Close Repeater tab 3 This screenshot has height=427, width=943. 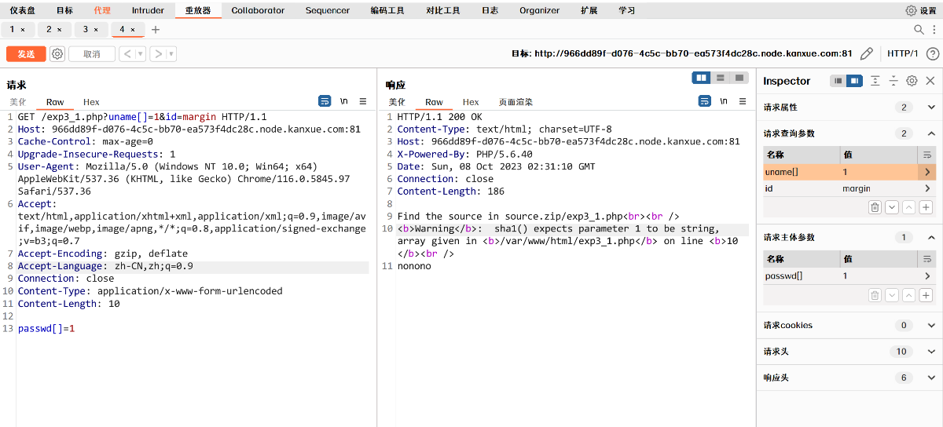click(96, 30)
